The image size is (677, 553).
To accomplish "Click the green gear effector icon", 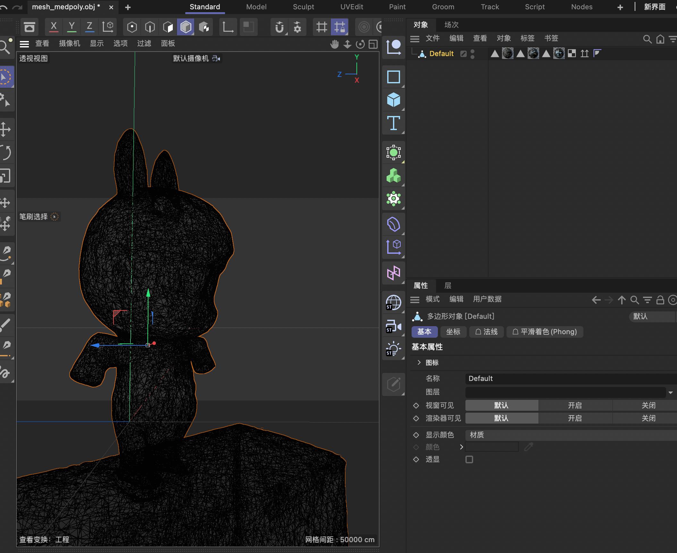I will [x=394, y=199].
